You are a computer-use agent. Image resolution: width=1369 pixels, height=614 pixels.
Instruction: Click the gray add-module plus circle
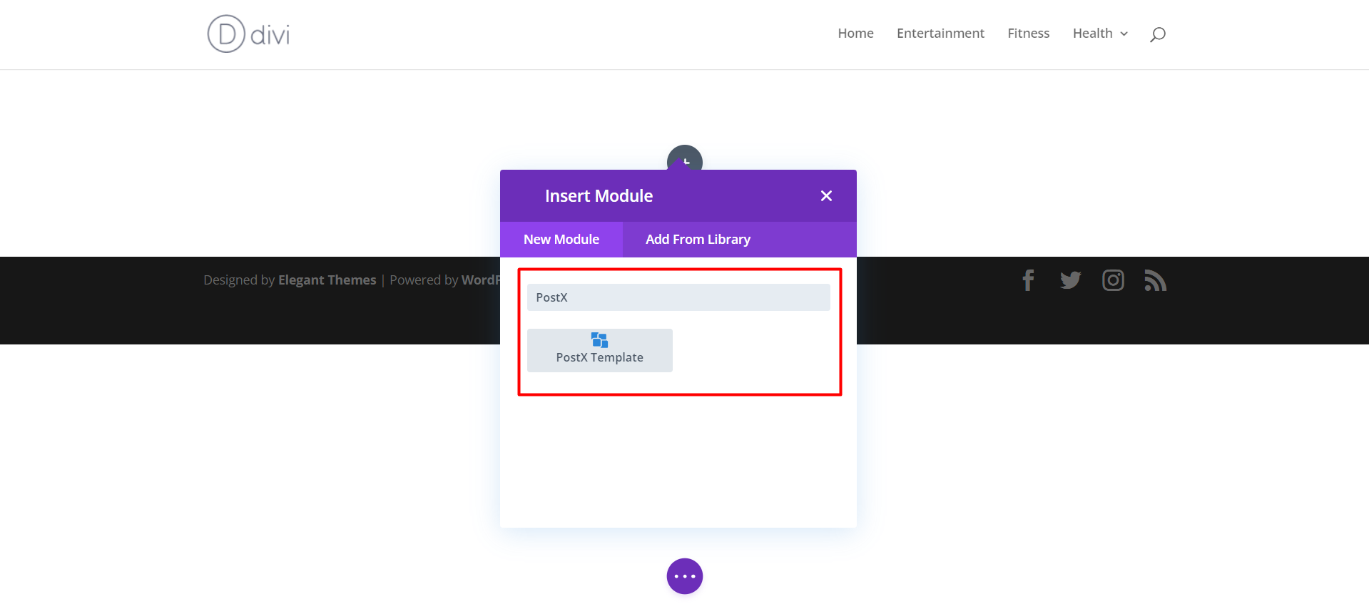[685, 158]
